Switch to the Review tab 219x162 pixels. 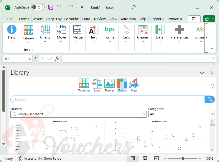[100, 19]
